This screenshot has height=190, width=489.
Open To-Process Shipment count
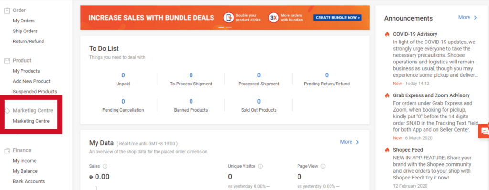[191, 75]
